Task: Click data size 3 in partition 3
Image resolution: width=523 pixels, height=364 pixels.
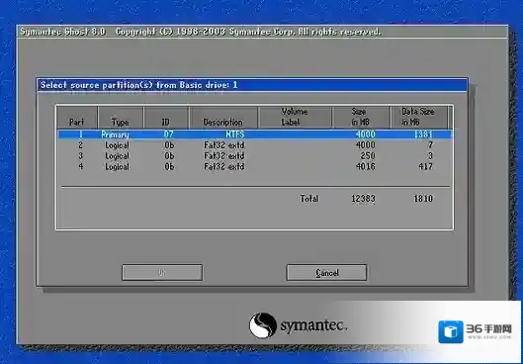Action: point(430,156)
